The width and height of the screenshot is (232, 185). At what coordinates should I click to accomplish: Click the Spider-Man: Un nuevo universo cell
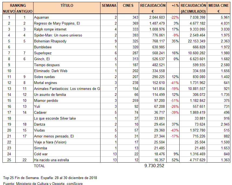(x=58, y=35)
